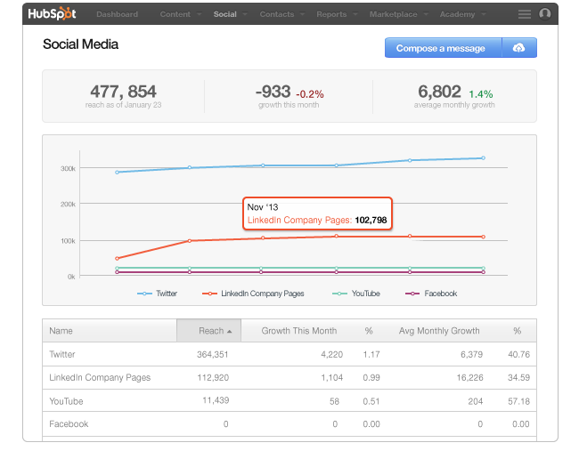Open the YouTube row in table
Screen dimensions: 579x467
289,401
